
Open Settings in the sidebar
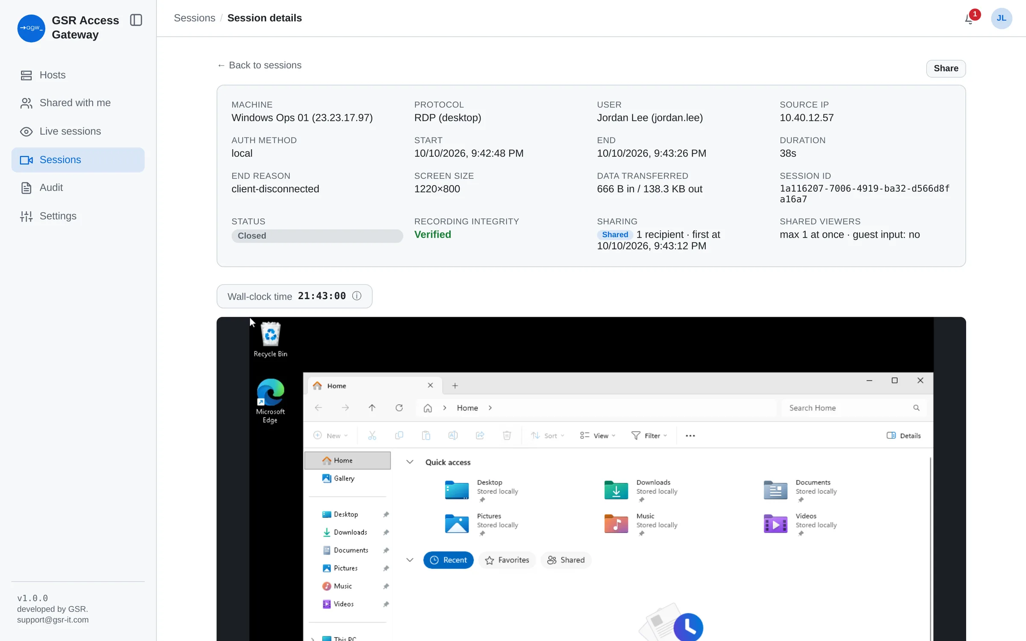(78, 216)
